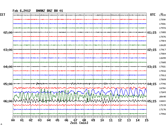
Task: Click the DC value '17890'
Action: click(163, 20)
